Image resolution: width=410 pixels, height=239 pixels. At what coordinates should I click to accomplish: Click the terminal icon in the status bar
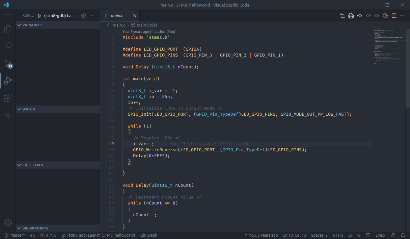(x=368, y=235)
